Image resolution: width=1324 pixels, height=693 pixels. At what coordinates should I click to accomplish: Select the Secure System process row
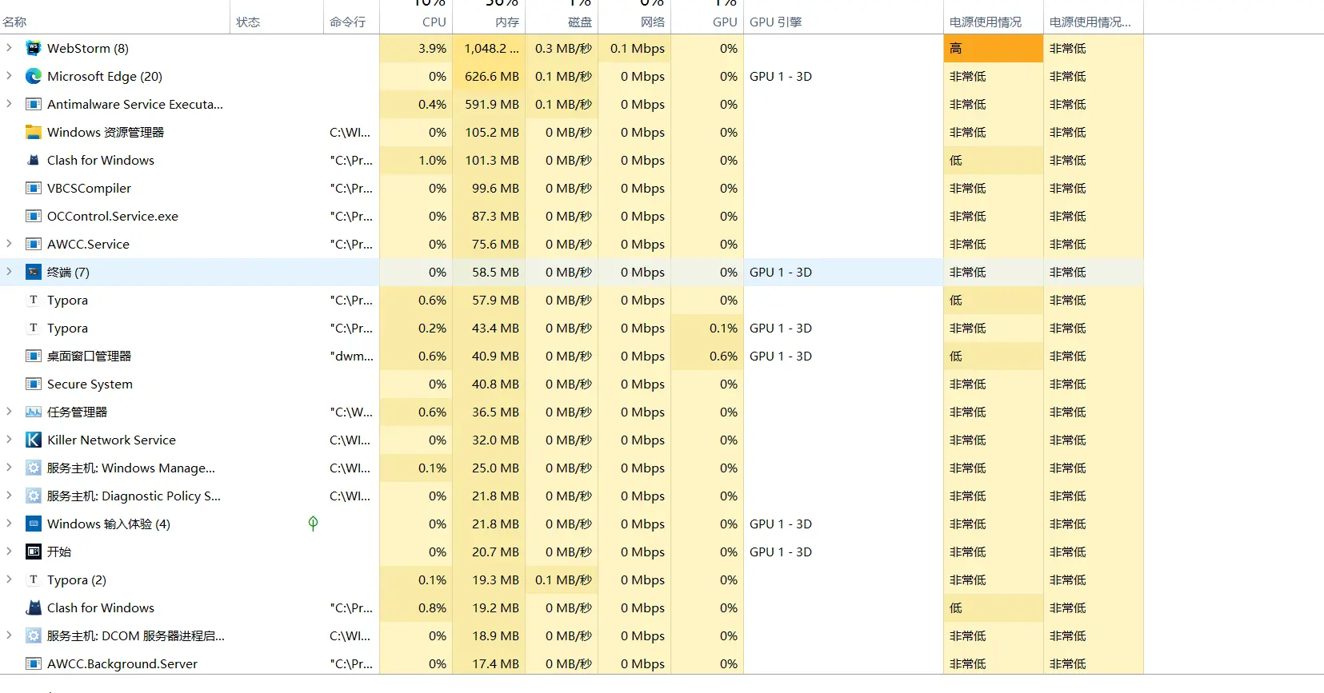(x=90, y=384)
